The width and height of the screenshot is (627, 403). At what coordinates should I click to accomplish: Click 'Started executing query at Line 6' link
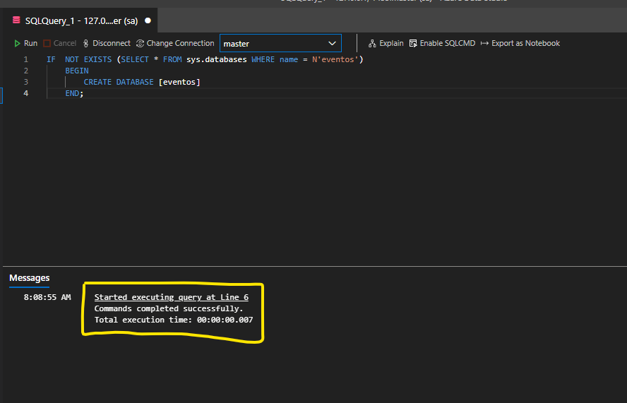(x=172, y=297)
